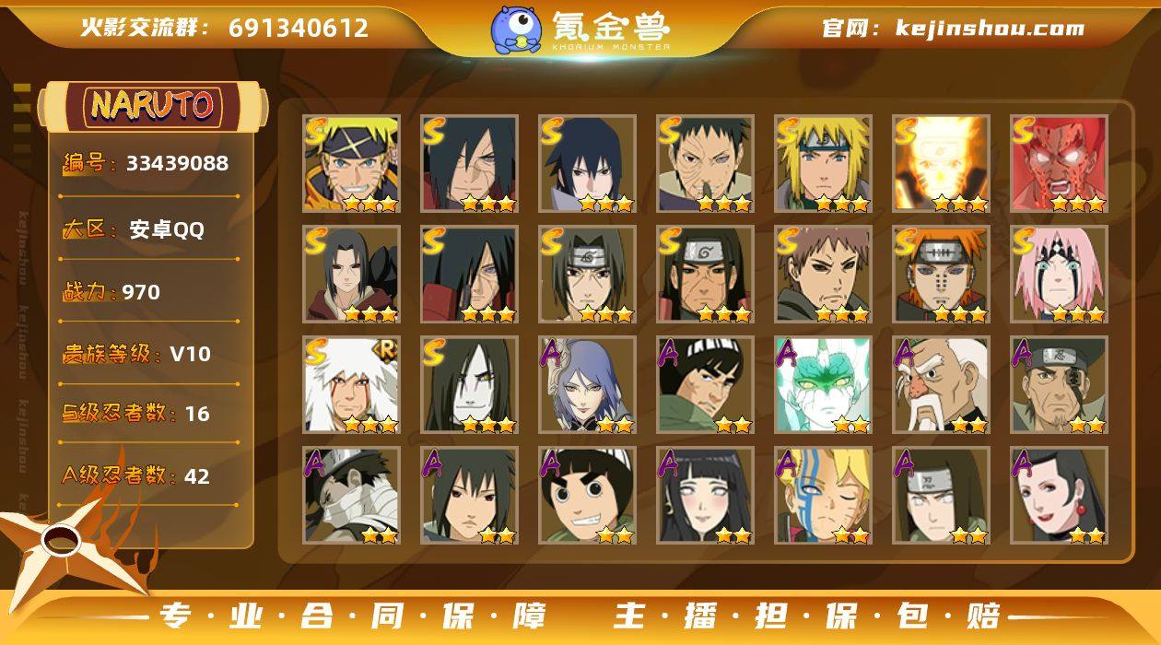Select the masked Obito portrait
The height and width of the screenshot is (645, 1161).
pos(705,164)
